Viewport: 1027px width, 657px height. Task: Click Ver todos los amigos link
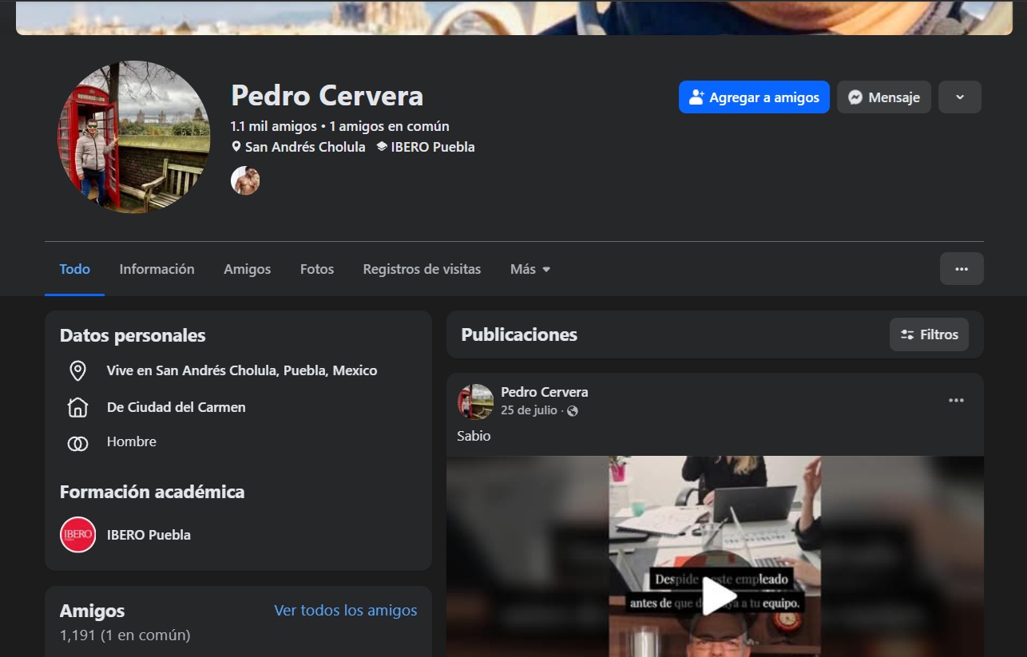click(x=346, y=611)
